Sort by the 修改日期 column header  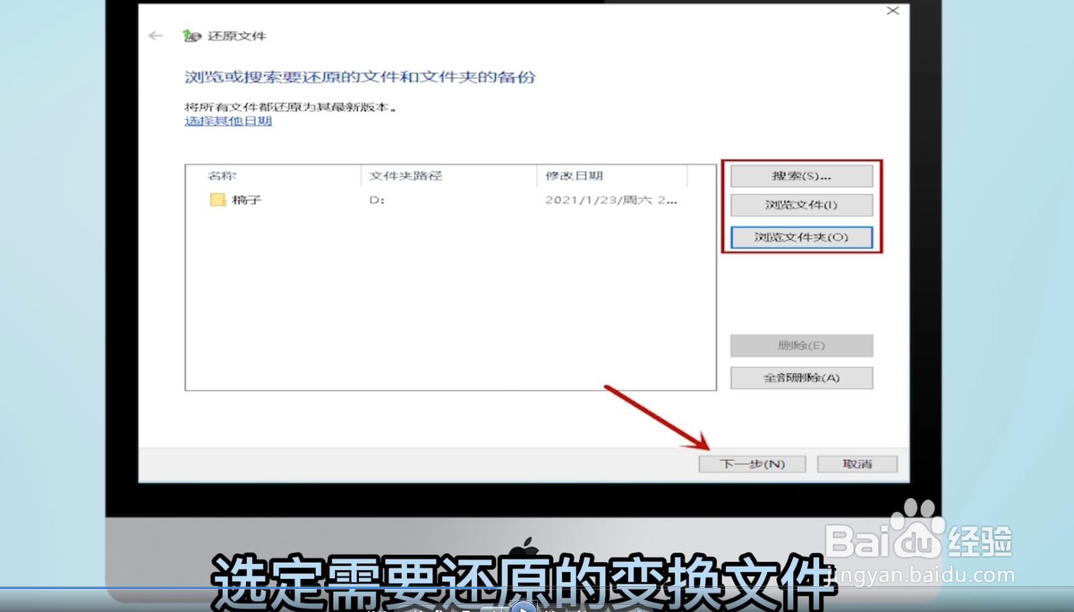click(x=612, y=176)
